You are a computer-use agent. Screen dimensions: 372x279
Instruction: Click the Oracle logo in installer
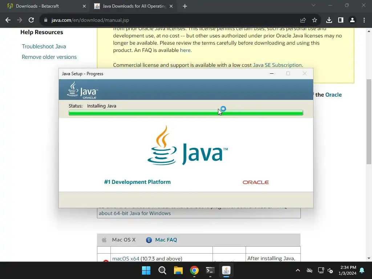pos(255,182)
